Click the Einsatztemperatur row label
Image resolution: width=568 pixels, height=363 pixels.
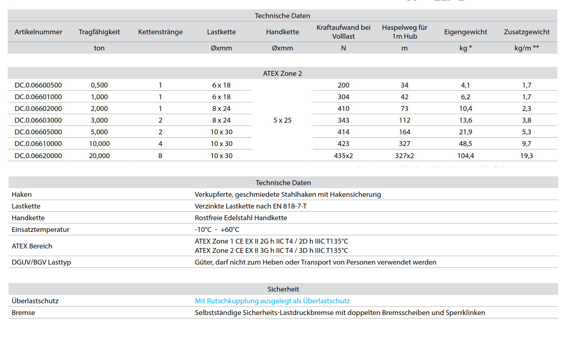click(x=40, y=229)
